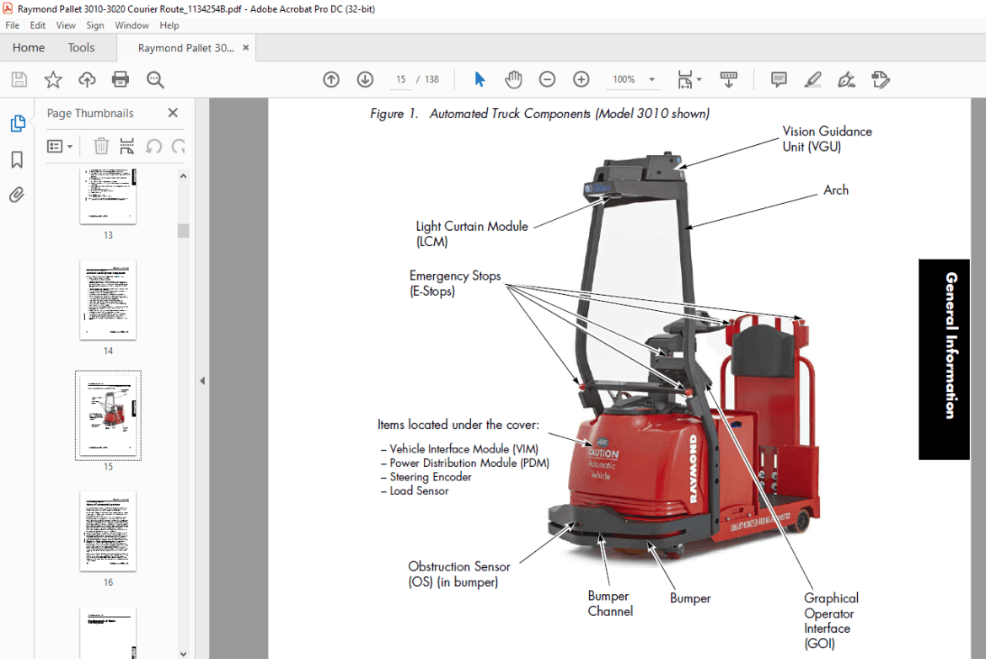Open the Help menu
This screenshot has height=659, width=986.
[169, 25]
